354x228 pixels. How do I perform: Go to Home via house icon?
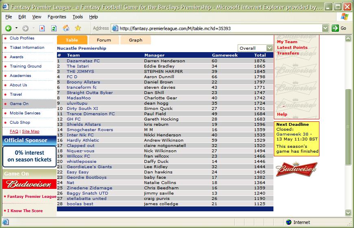[x=66, y=28]
